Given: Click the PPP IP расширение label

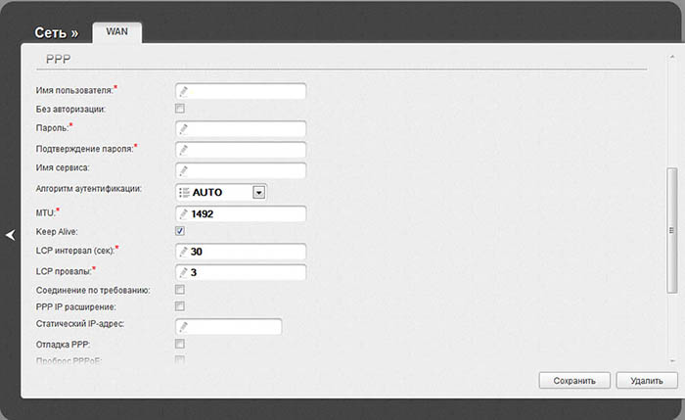Looking at the screenshot, I should (76, 306).
